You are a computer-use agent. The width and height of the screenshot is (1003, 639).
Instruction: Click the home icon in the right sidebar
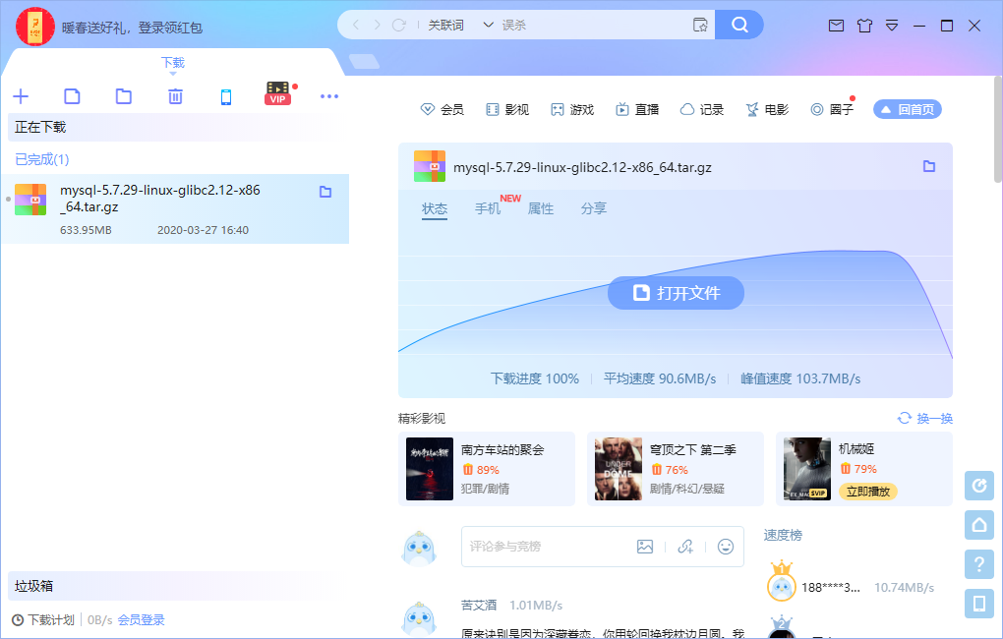[978, 525]
